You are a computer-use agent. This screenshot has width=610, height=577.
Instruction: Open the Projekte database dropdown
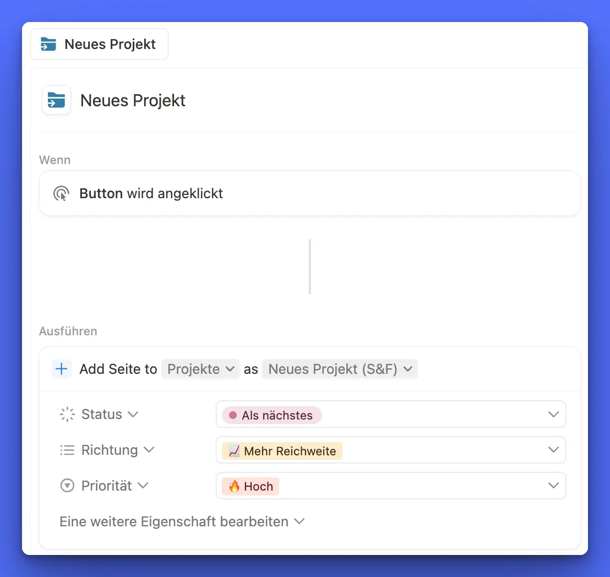tap(200, 369)
